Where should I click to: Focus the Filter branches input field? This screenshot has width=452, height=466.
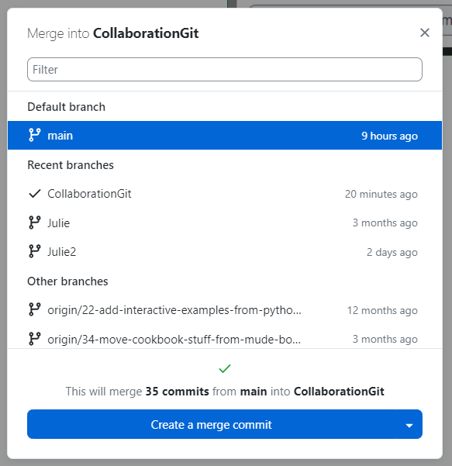pyautogui.click(x=225, y=69)
